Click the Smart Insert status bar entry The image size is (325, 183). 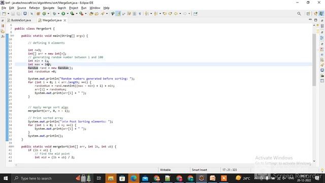pyautogui.click(x=200, y=170)
